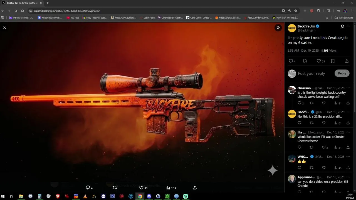
Task: Like the Chester Cheetos reply with 2 likes
Action: point(324,147)
